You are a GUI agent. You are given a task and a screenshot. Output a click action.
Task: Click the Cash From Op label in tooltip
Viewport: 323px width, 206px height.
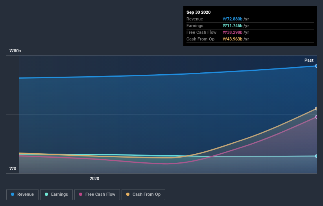tap(200, 39)
